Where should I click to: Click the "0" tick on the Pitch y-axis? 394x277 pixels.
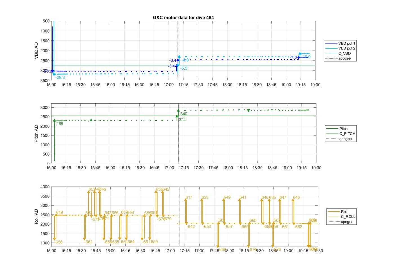click(x=48, y=164)
